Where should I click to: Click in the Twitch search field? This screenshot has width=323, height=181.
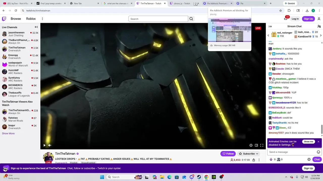[x=158, y=19]
